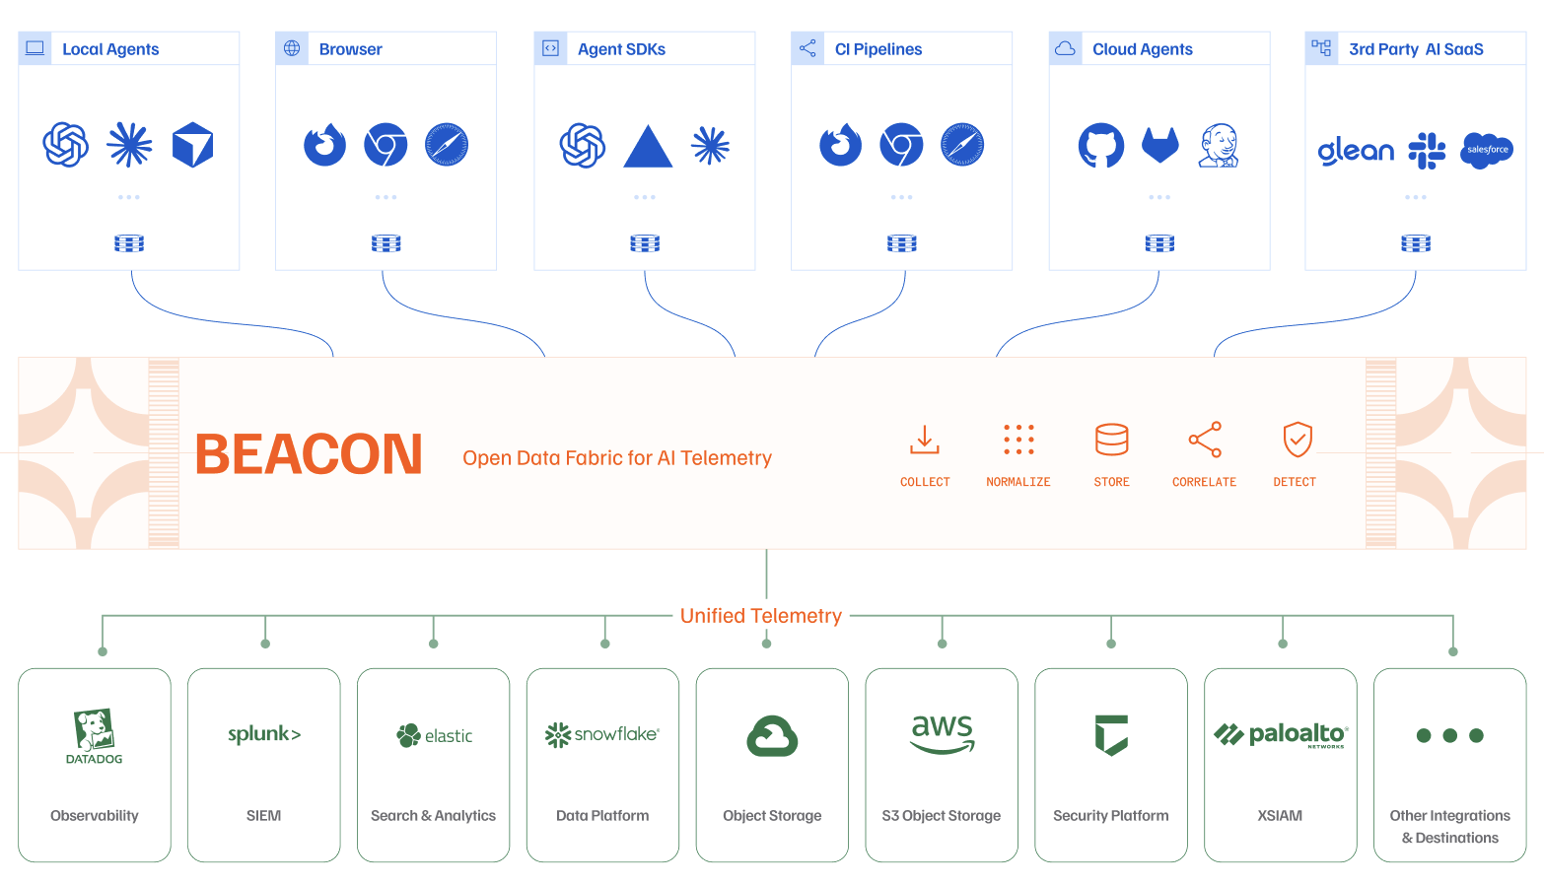Click the globe icon beside Browser
The height and width of the screenshot is (885, 1544).
[x=292, y=48]
